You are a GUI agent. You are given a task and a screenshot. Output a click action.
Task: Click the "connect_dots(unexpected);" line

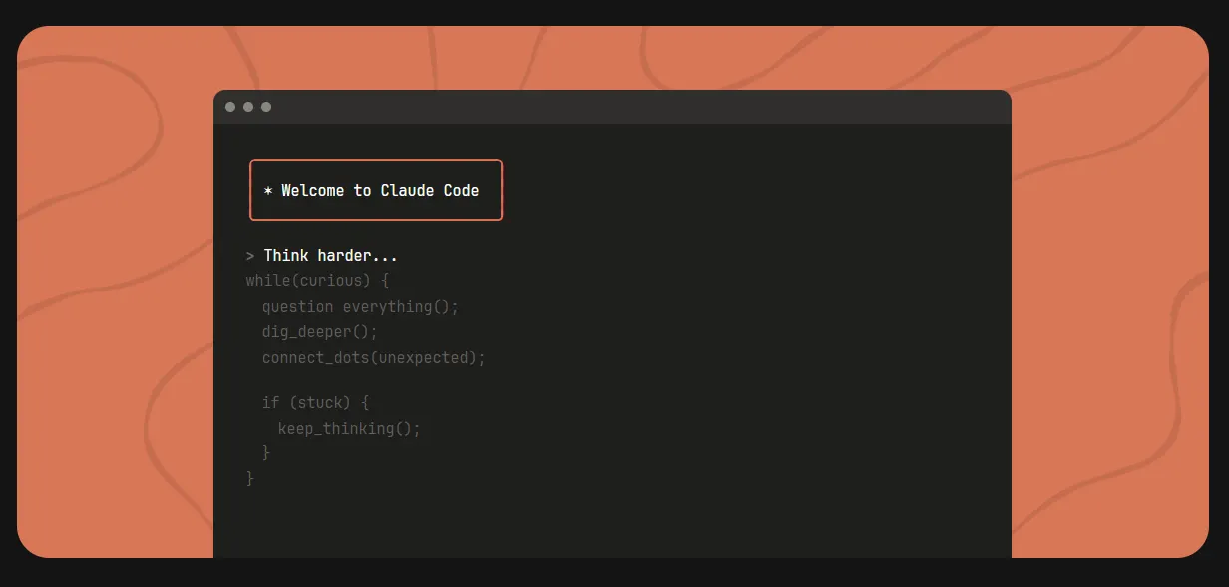click(x=373, y=357)
